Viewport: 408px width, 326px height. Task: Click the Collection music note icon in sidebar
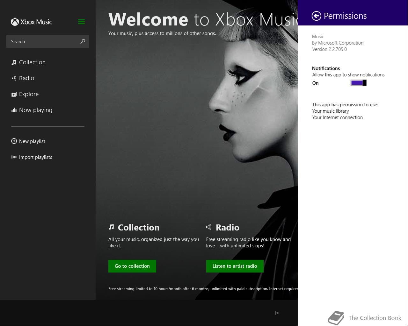click(14, 62)
